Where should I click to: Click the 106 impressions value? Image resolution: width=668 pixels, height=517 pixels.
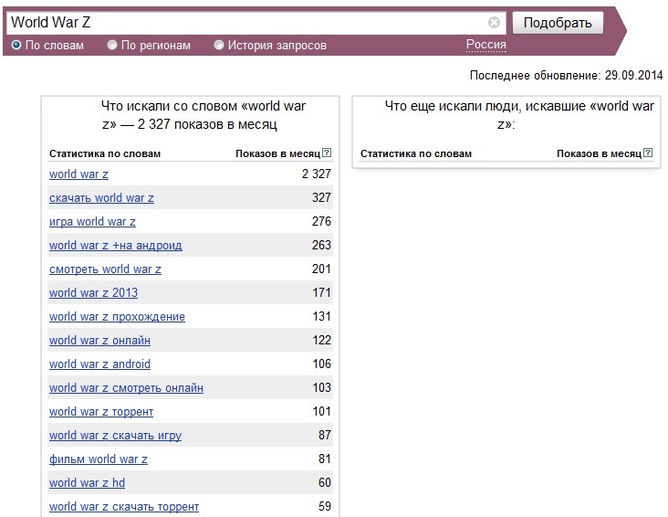[321, 364]
